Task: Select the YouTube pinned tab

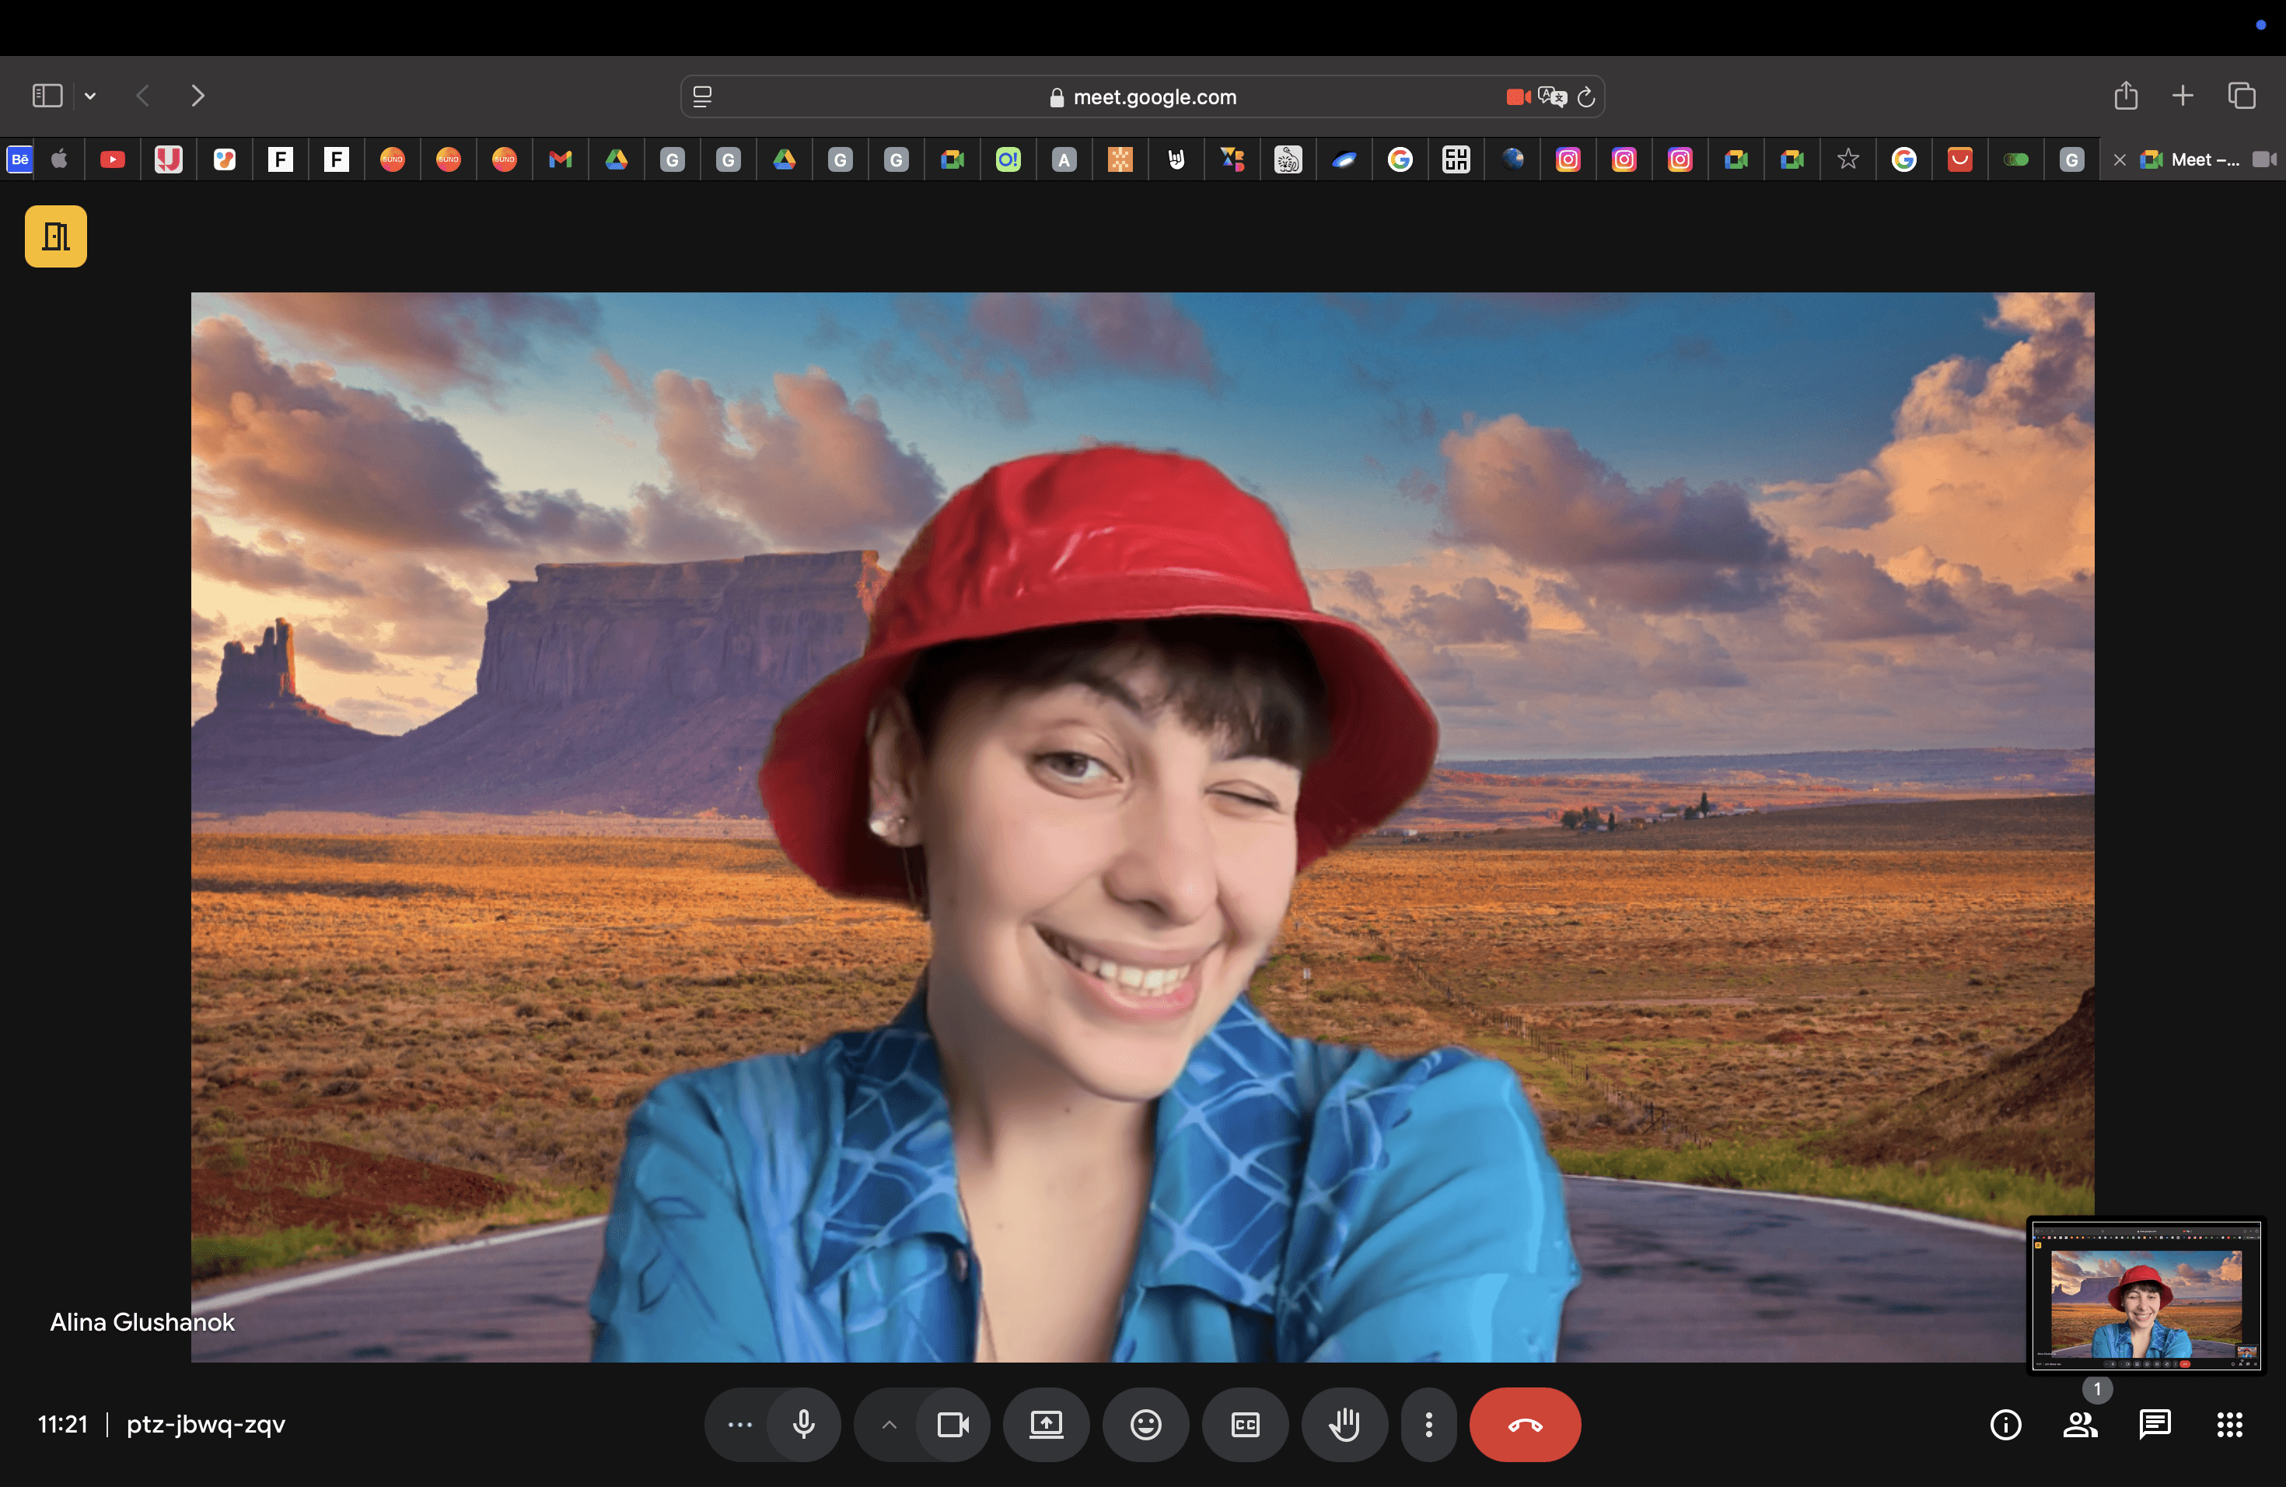Action: tap(113, 159)
